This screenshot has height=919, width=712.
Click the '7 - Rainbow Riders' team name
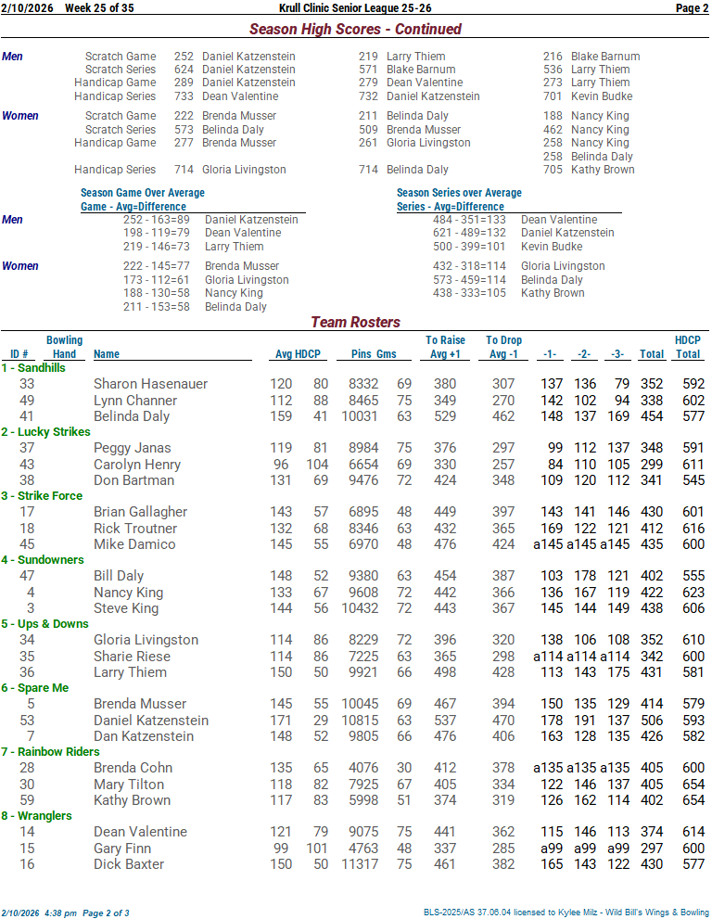tap(50, 751)
